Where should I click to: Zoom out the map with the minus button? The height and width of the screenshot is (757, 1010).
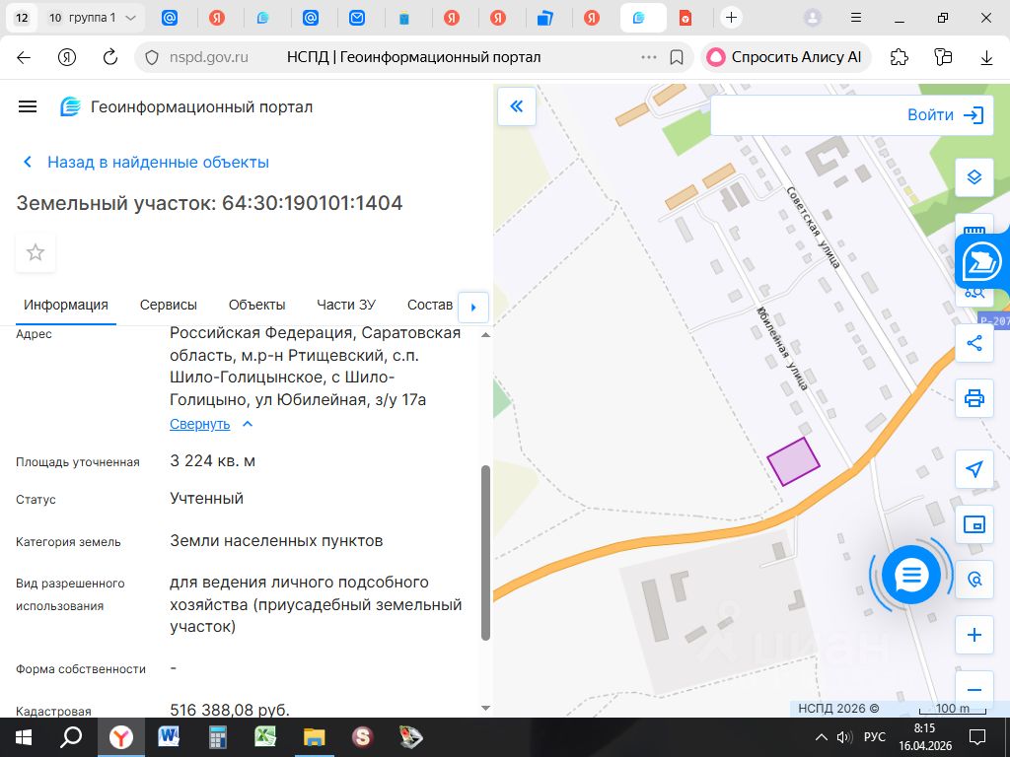[974, 691]
